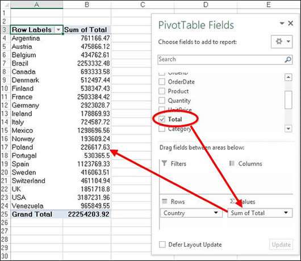Open the Country field dropdown in Rows
This screenshot has width=301, height=261.
click(x=216, y=213)
